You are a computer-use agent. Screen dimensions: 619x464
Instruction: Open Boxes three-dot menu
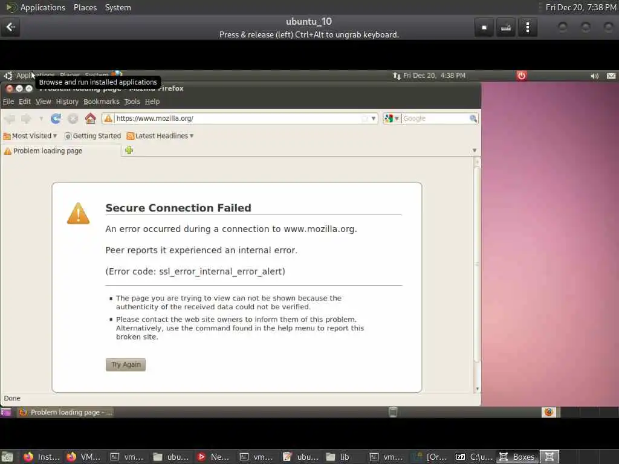[x=527, y=27]
